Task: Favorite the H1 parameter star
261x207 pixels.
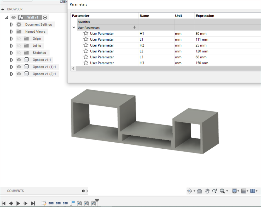Action: point(86,33)
